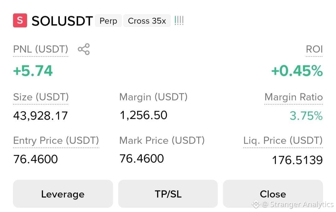
Task: Tap the +0.45% ROI value
Action: point(297,71)
